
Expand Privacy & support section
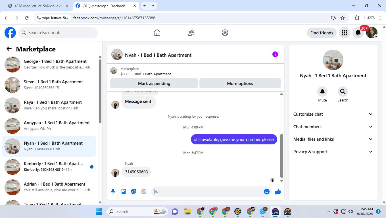pos(333,152)
